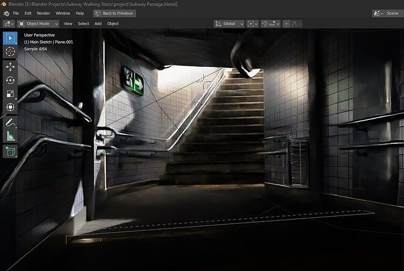Screen dimensions: 404x271
Task: Open the Object Mode dropdown
Action: coord(38,24)
